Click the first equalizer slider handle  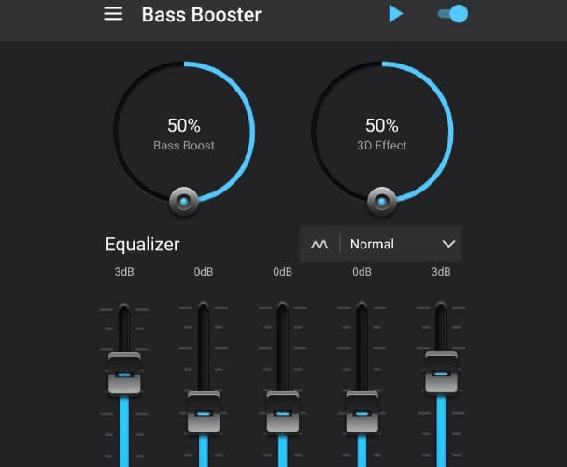pyautogui.click(x=124, y=374)
